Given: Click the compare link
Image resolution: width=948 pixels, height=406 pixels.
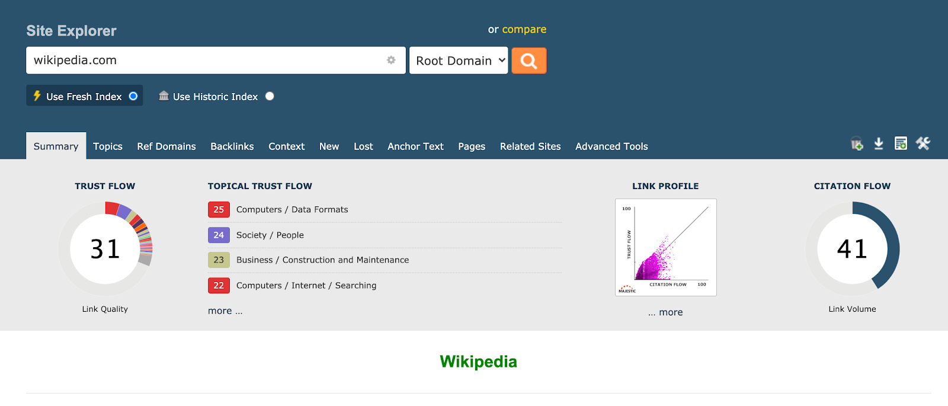Looking at the screenshot, I should click(x=524, y=29).
